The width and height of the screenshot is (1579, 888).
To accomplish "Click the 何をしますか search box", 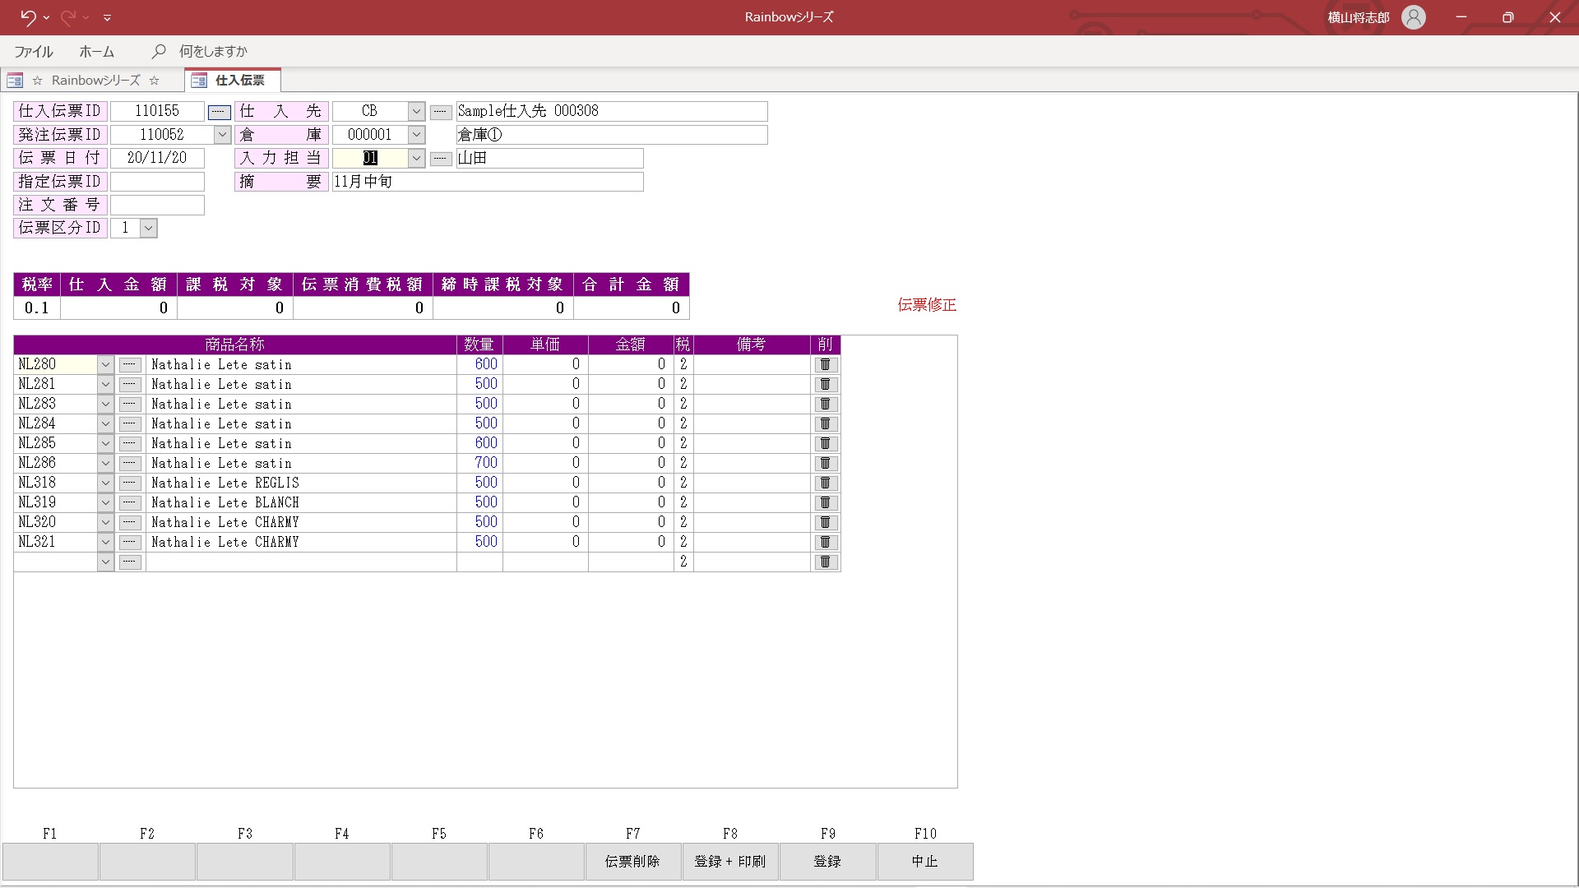I will pos(213,51).
